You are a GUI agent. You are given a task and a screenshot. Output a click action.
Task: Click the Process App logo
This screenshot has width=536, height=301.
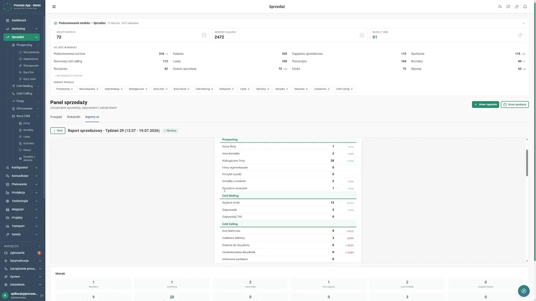pos(7,6)
